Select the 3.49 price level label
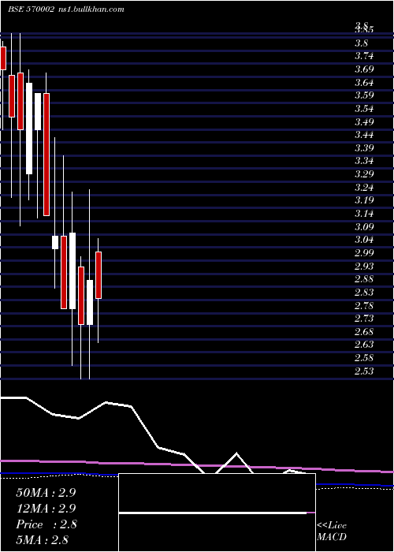This screenshot has height=552, width=394. click(364, 121)
